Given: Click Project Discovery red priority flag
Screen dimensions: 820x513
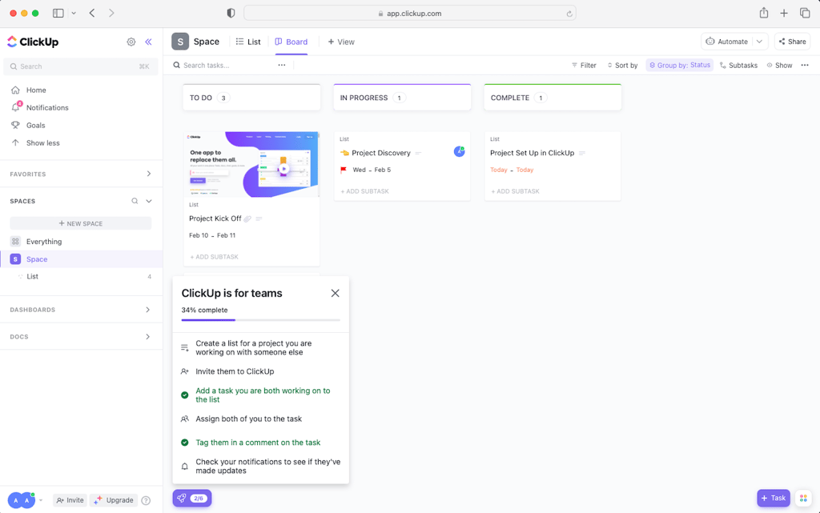Looking at the screenshot, I should [x=344, y=170].
